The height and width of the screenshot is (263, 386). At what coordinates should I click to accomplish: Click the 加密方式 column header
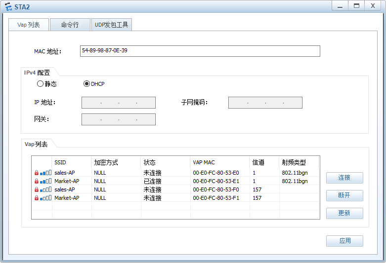[x=116, y=162]
